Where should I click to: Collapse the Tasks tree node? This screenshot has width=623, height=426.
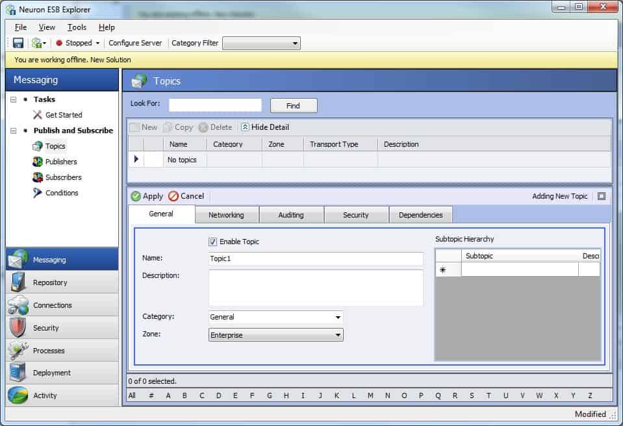click(13, 99)
